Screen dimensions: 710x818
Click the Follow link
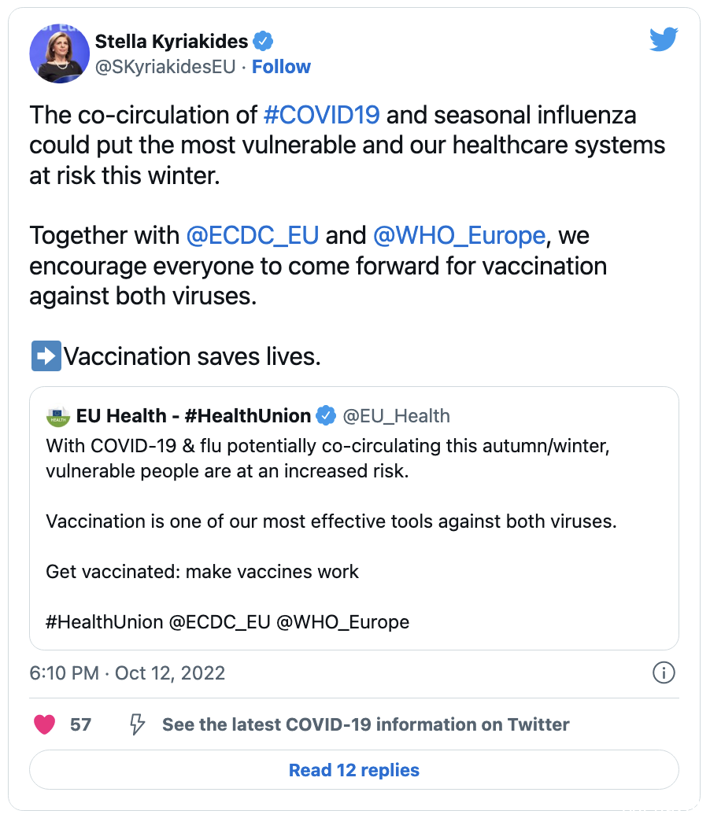click(x=281, y=67)
